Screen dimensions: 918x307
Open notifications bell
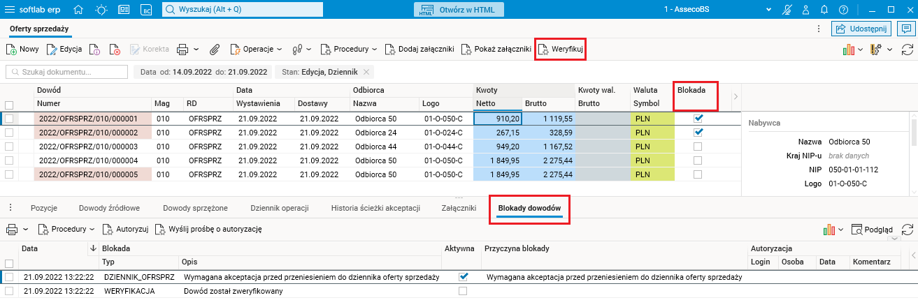pos(825,10)
